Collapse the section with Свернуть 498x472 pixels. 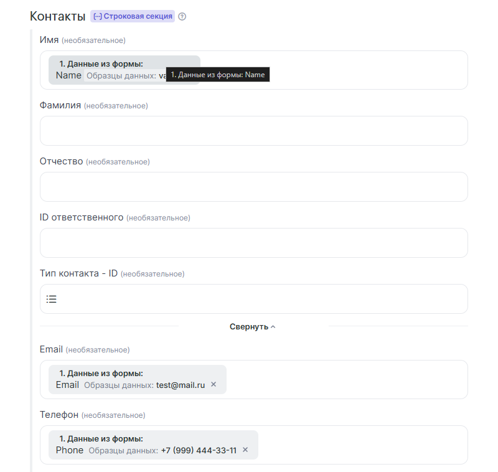point(252,326)
